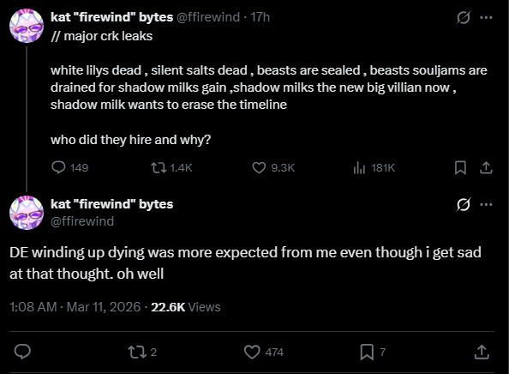Repost the tweet with 2 reposts
Image resolution: width=509 pixels, height=374 pixels.
(142, 352)
